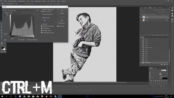
Task: Swap foreground and background colors icon
Action: (x=5, y=47)
